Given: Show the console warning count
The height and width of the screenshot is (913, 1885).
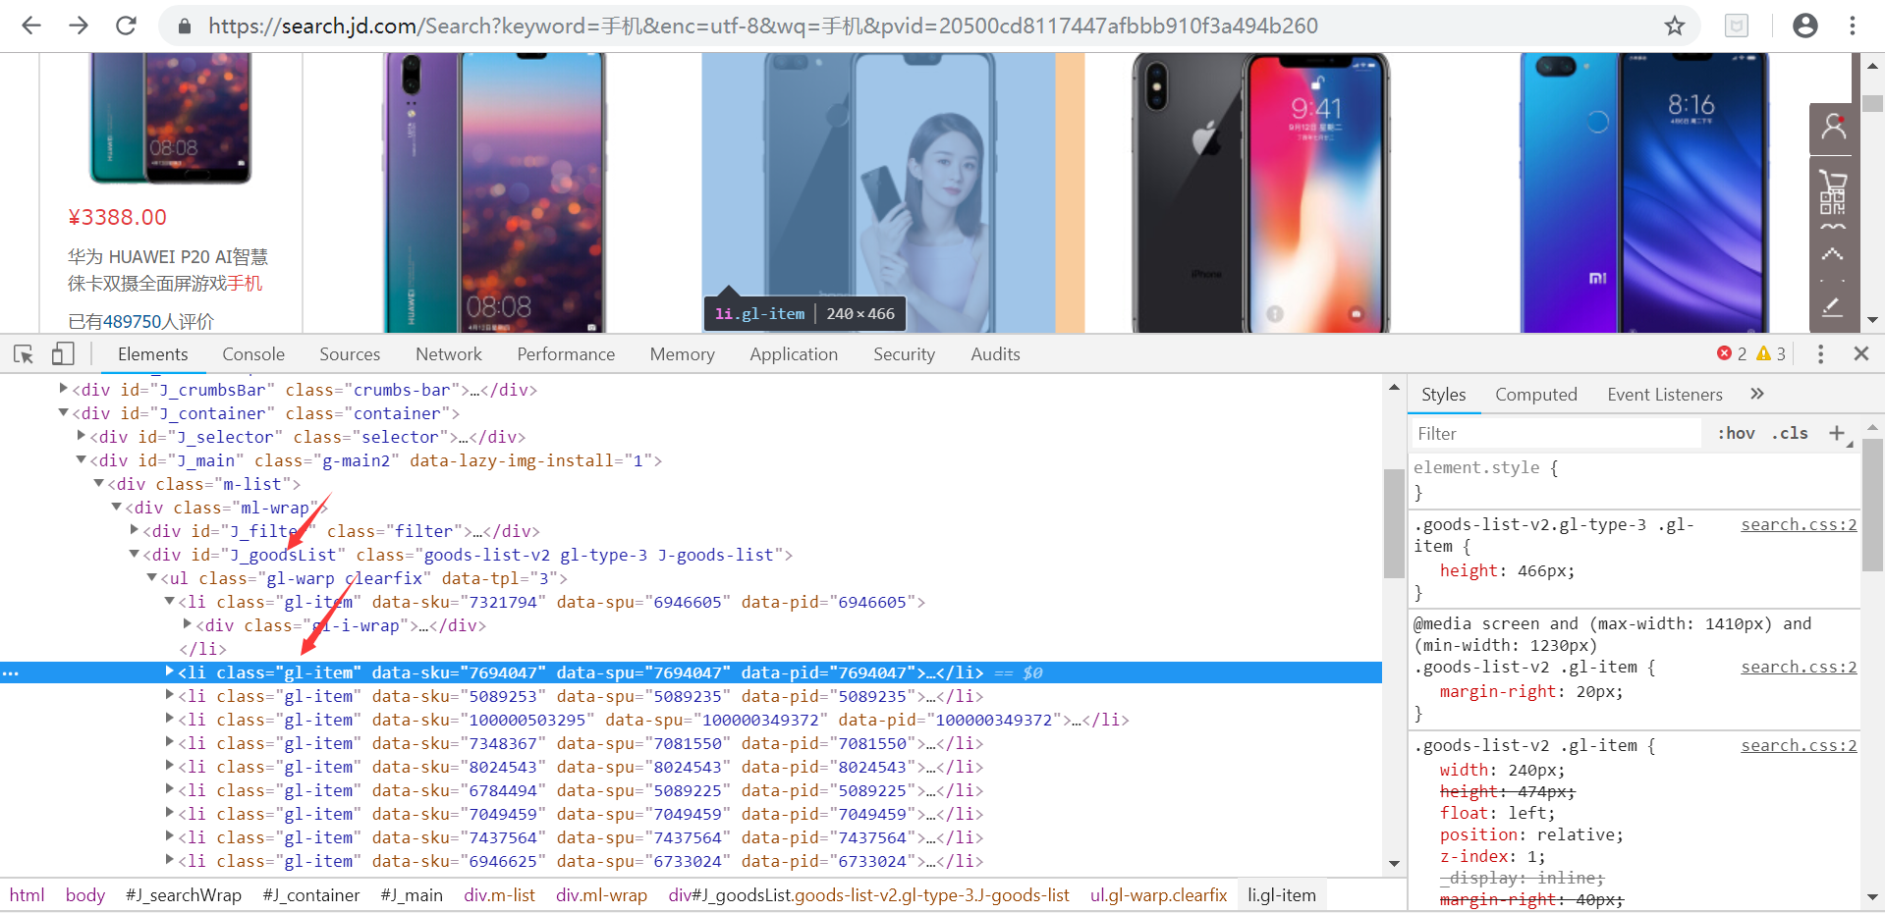Looking at the screenshot, I should (1771, 353).
